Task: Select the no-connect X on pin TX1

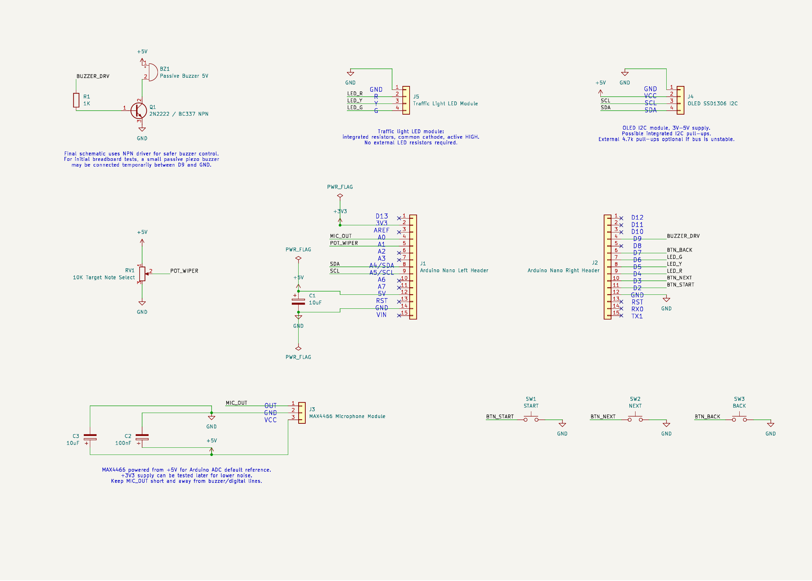Action: [622, 316]
